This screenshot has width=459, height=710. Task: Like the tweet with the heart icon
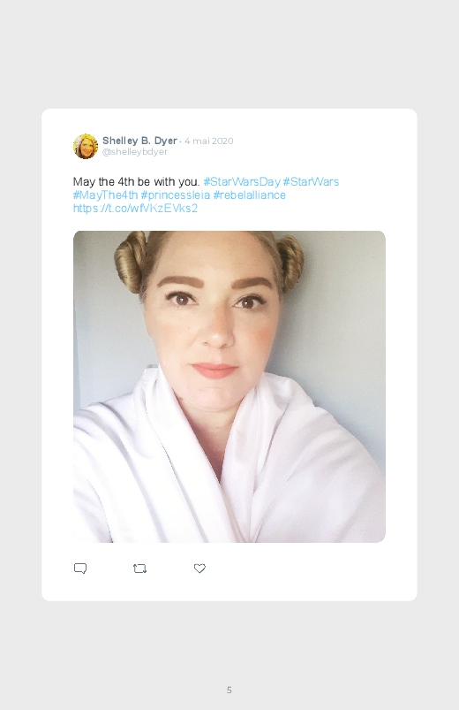(199, 569)
